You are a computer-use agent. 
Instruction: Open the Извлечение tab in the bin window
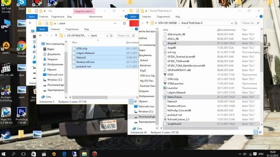tap(96, 17)
